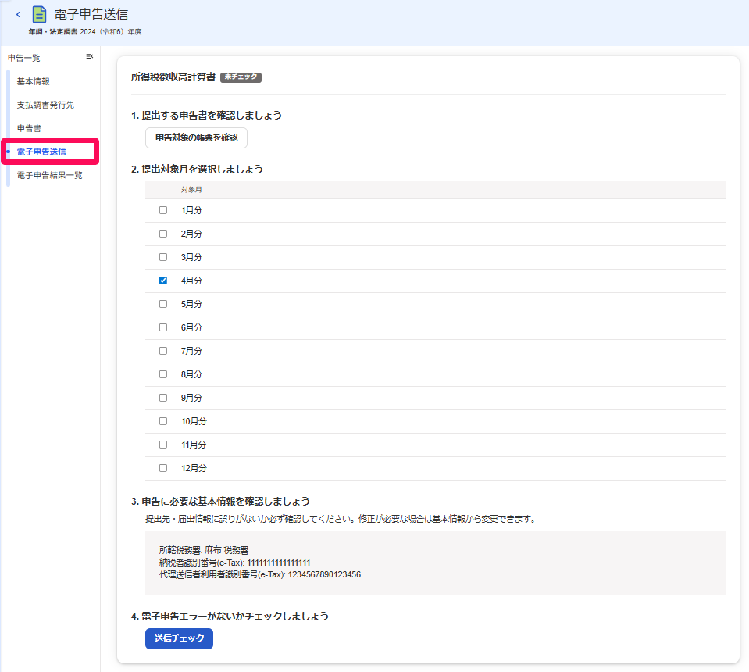This screenshot has width=749, height=672.
Task: Collapse the 申告一覧 sidebar using its icon
Action: click(89, 57)
